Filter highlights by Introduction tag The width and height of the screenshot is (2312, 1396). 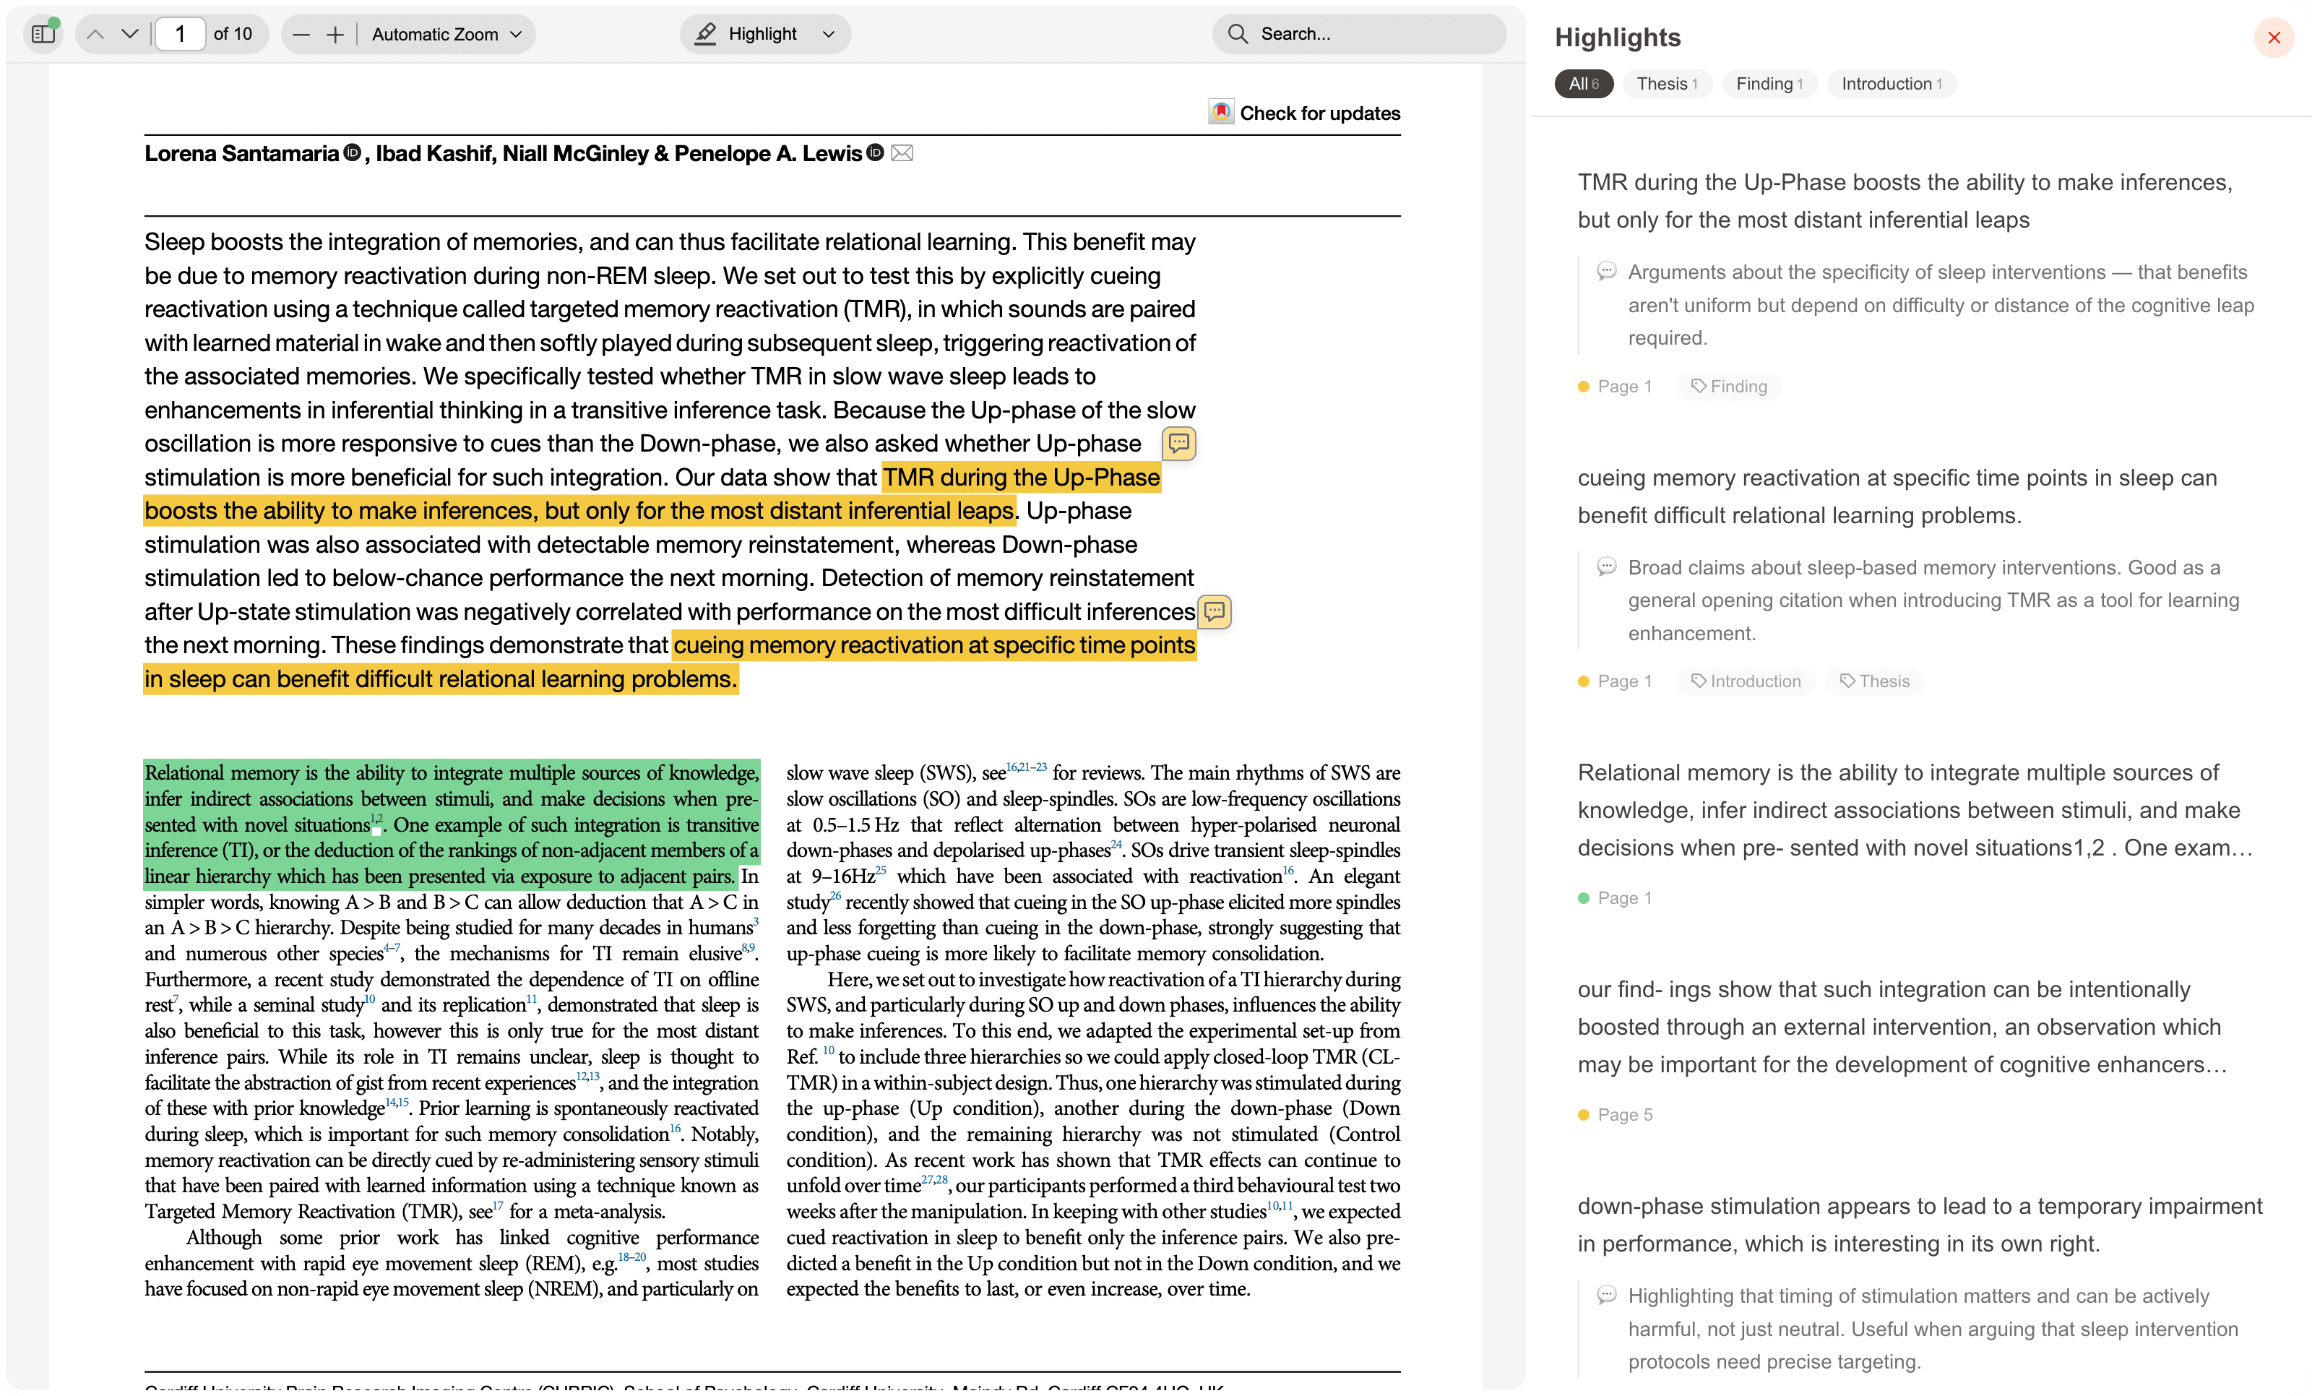point(1891,84)
